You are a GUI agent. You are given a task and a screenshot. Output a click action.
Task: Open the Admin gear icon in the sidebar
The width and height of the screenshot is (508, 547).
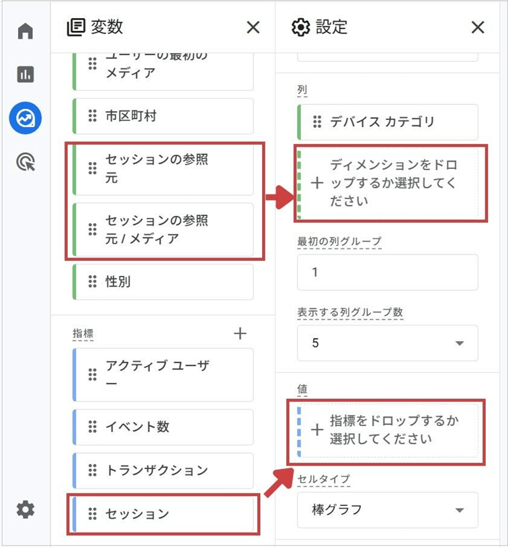pyautogui.click(x=26, y=510)
